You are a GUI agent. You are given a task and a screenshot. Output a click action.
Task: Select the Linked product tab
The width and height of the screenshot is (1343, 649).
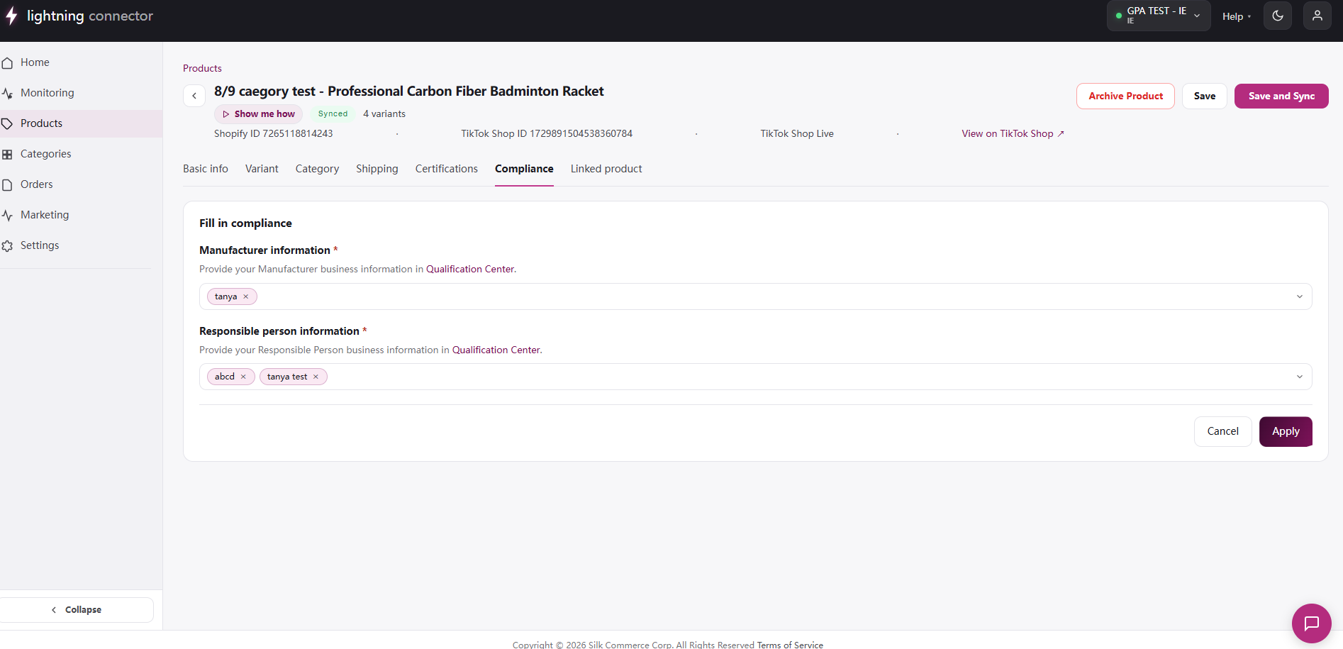coord(606,169)
